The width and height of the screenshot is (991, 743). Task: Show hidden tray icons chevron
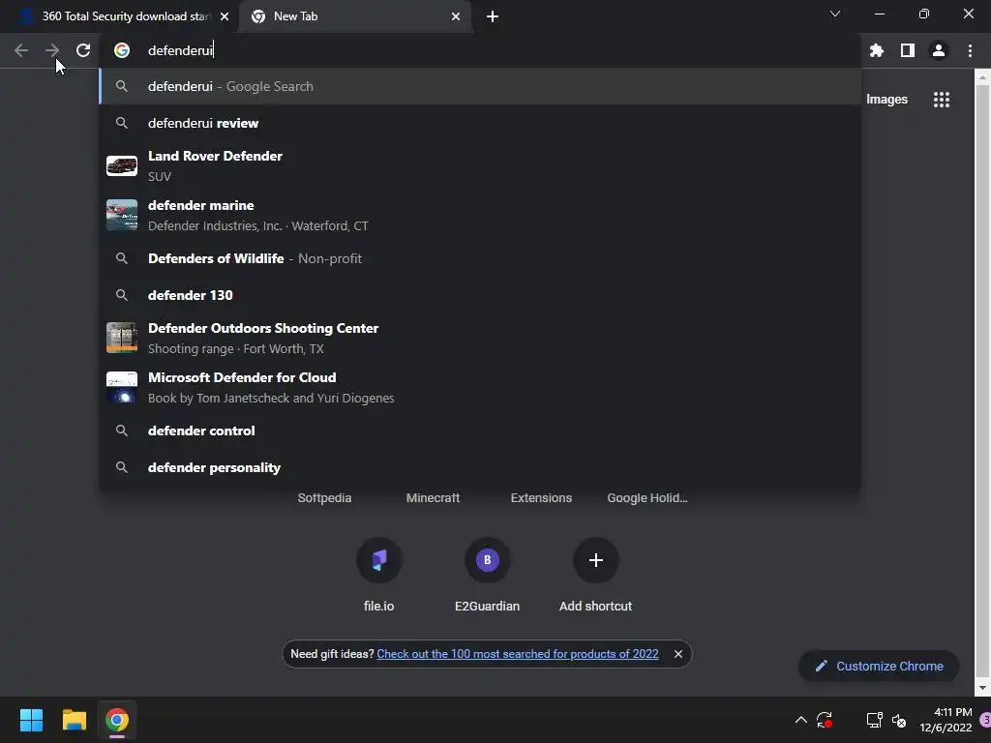[800, 720]
